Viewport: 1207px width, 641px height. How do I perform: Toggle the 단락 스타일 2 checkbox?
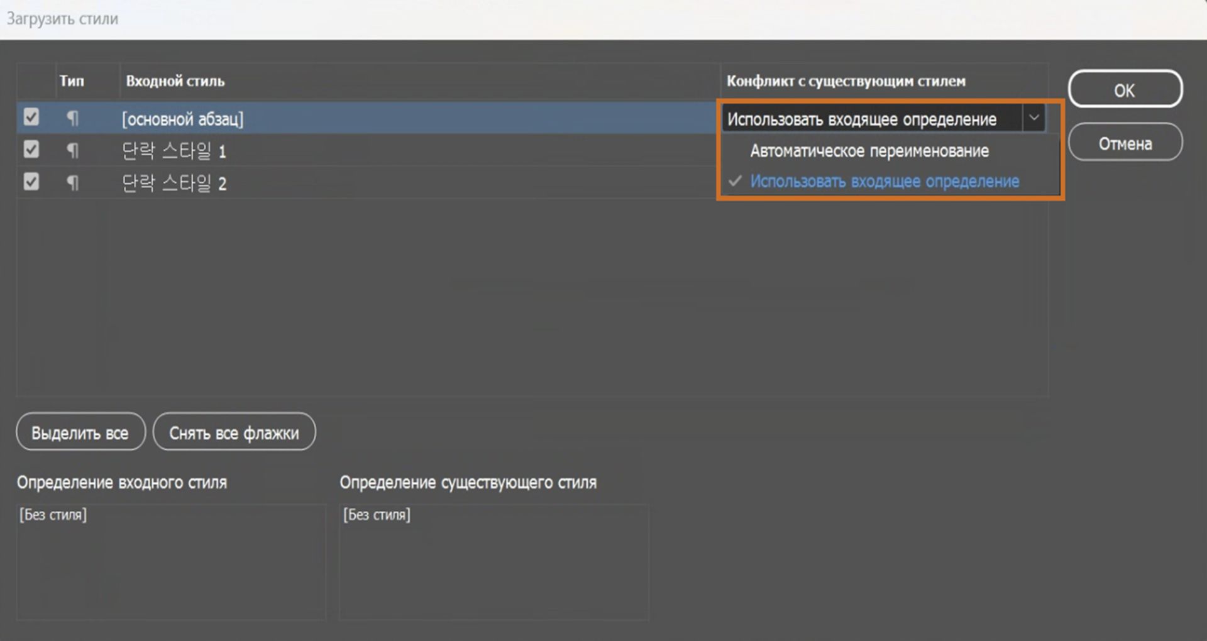click(31, 182)
